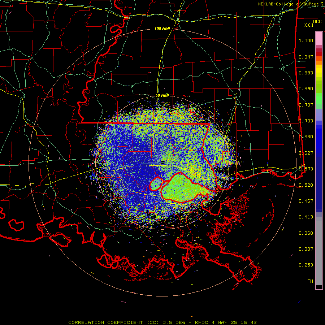This screenshot has width=325, height=325.
Task: Click the 0.253 scale value
Action: coord(306,265)
